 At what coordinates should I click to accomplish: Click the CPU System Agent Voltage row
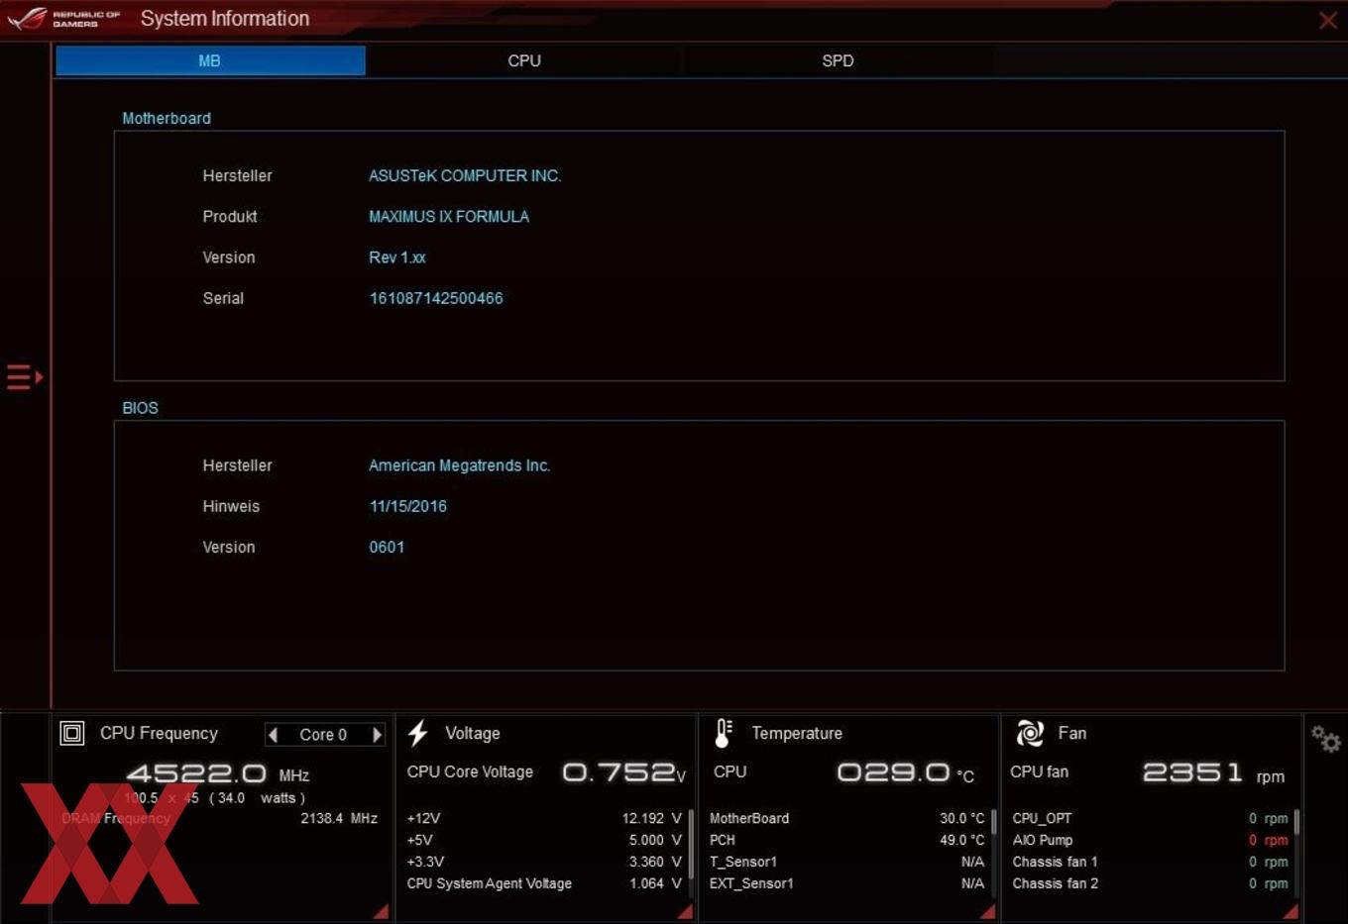coord(544,883)
